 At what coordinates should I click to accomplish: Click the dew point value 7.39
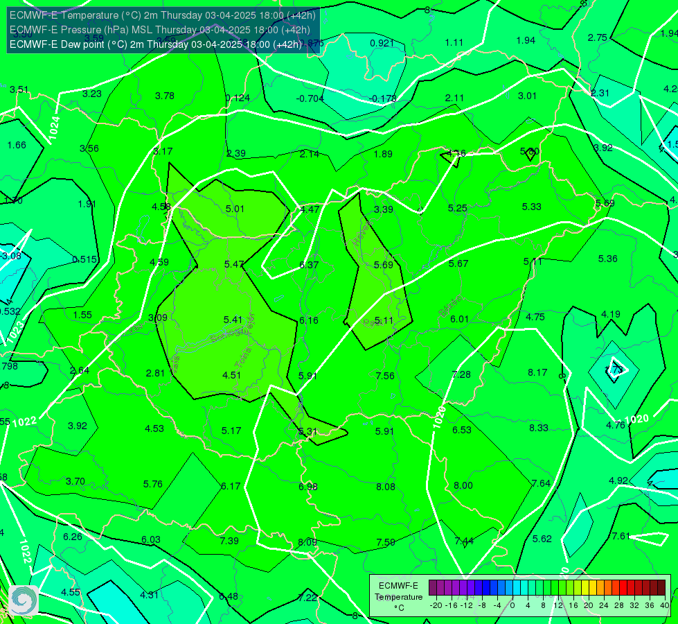(229, 541)
